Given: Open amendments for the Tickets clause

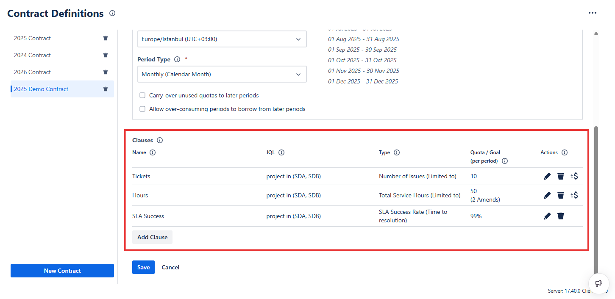Looking at the screenshot, I should tap(574, 176).
